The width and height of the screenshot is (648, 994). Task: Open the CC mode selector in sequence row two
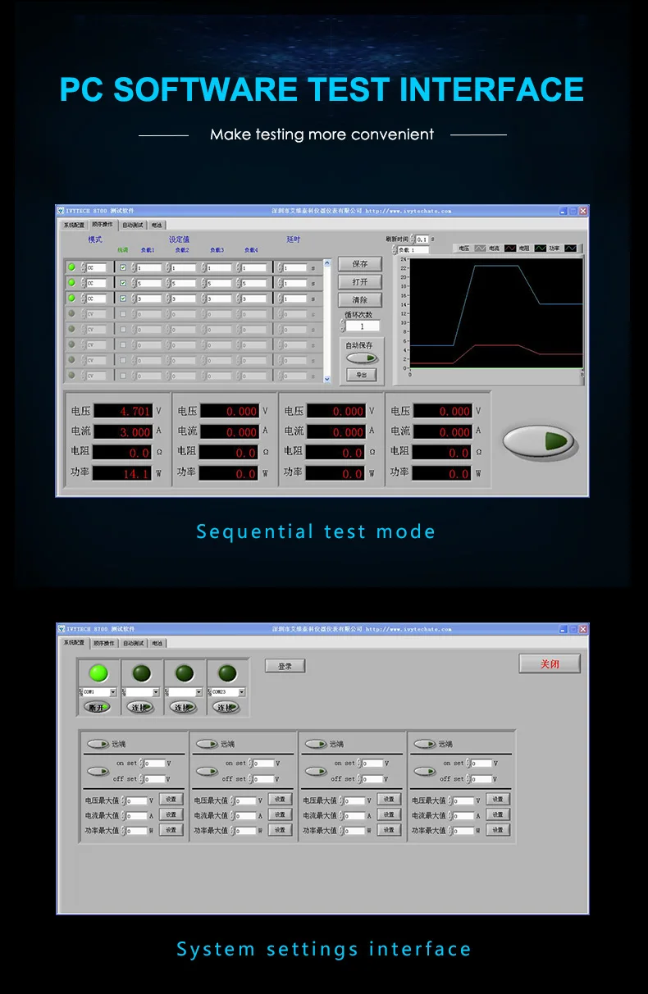96,283
